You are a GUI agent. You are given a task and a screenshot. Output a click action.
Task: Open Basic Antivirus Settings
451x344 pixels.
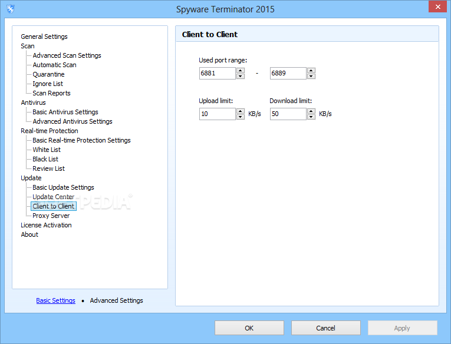click(x=65, y=112)
